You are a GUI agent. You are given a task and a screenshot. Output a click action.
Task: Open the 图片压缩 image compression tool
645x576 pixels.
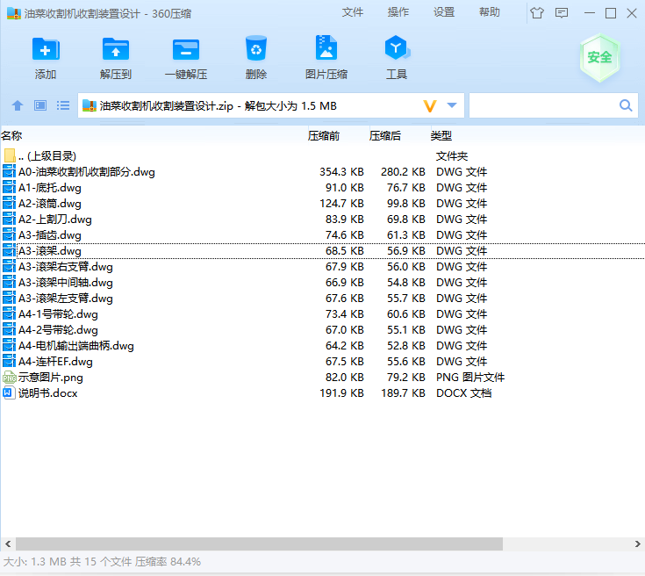[326, 47]
